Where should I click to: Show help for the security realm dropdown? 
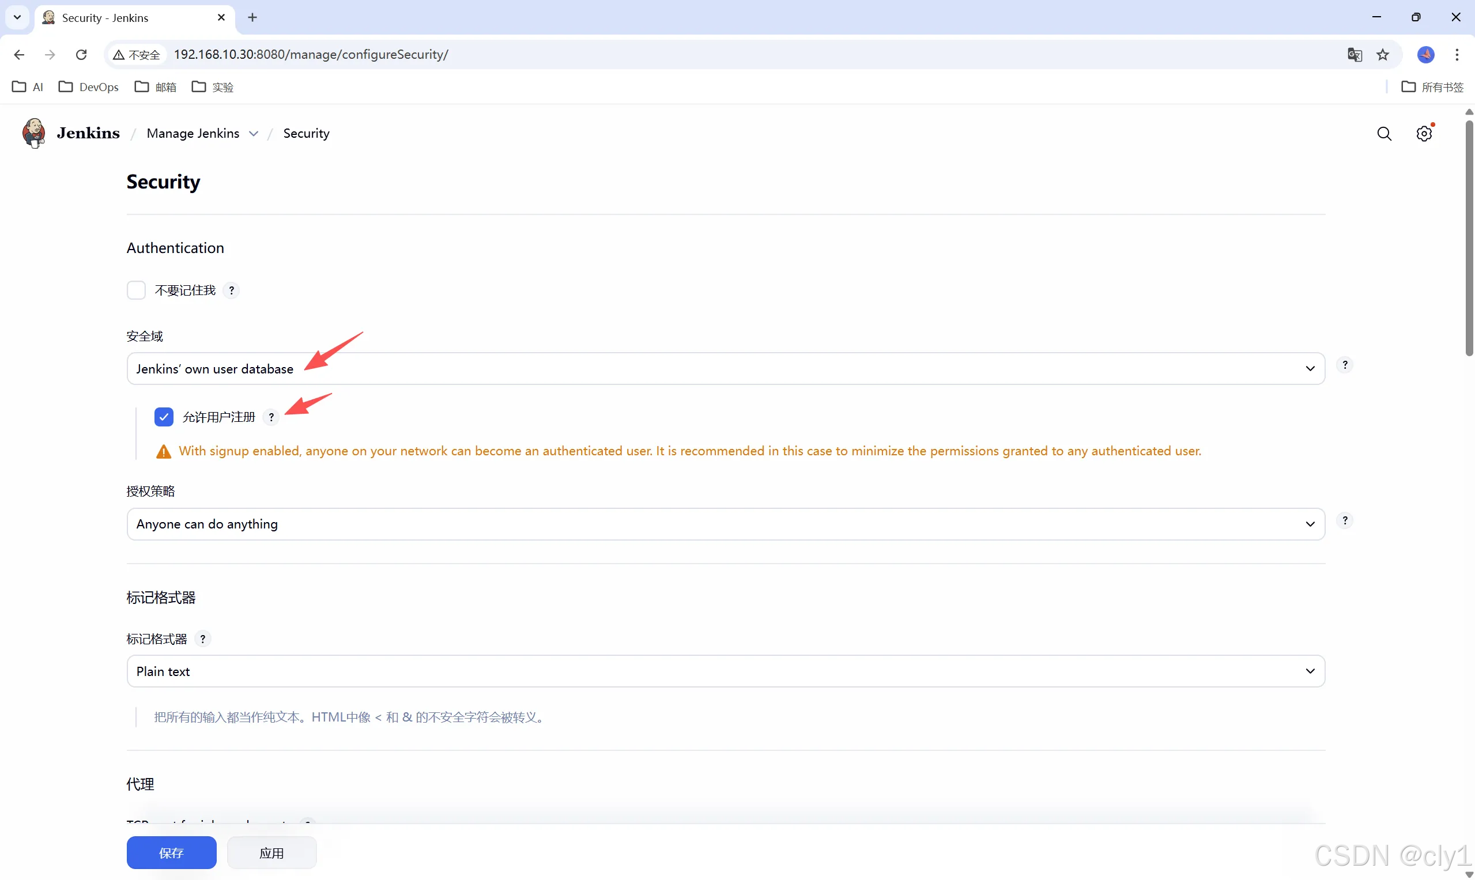(1345, 365)
